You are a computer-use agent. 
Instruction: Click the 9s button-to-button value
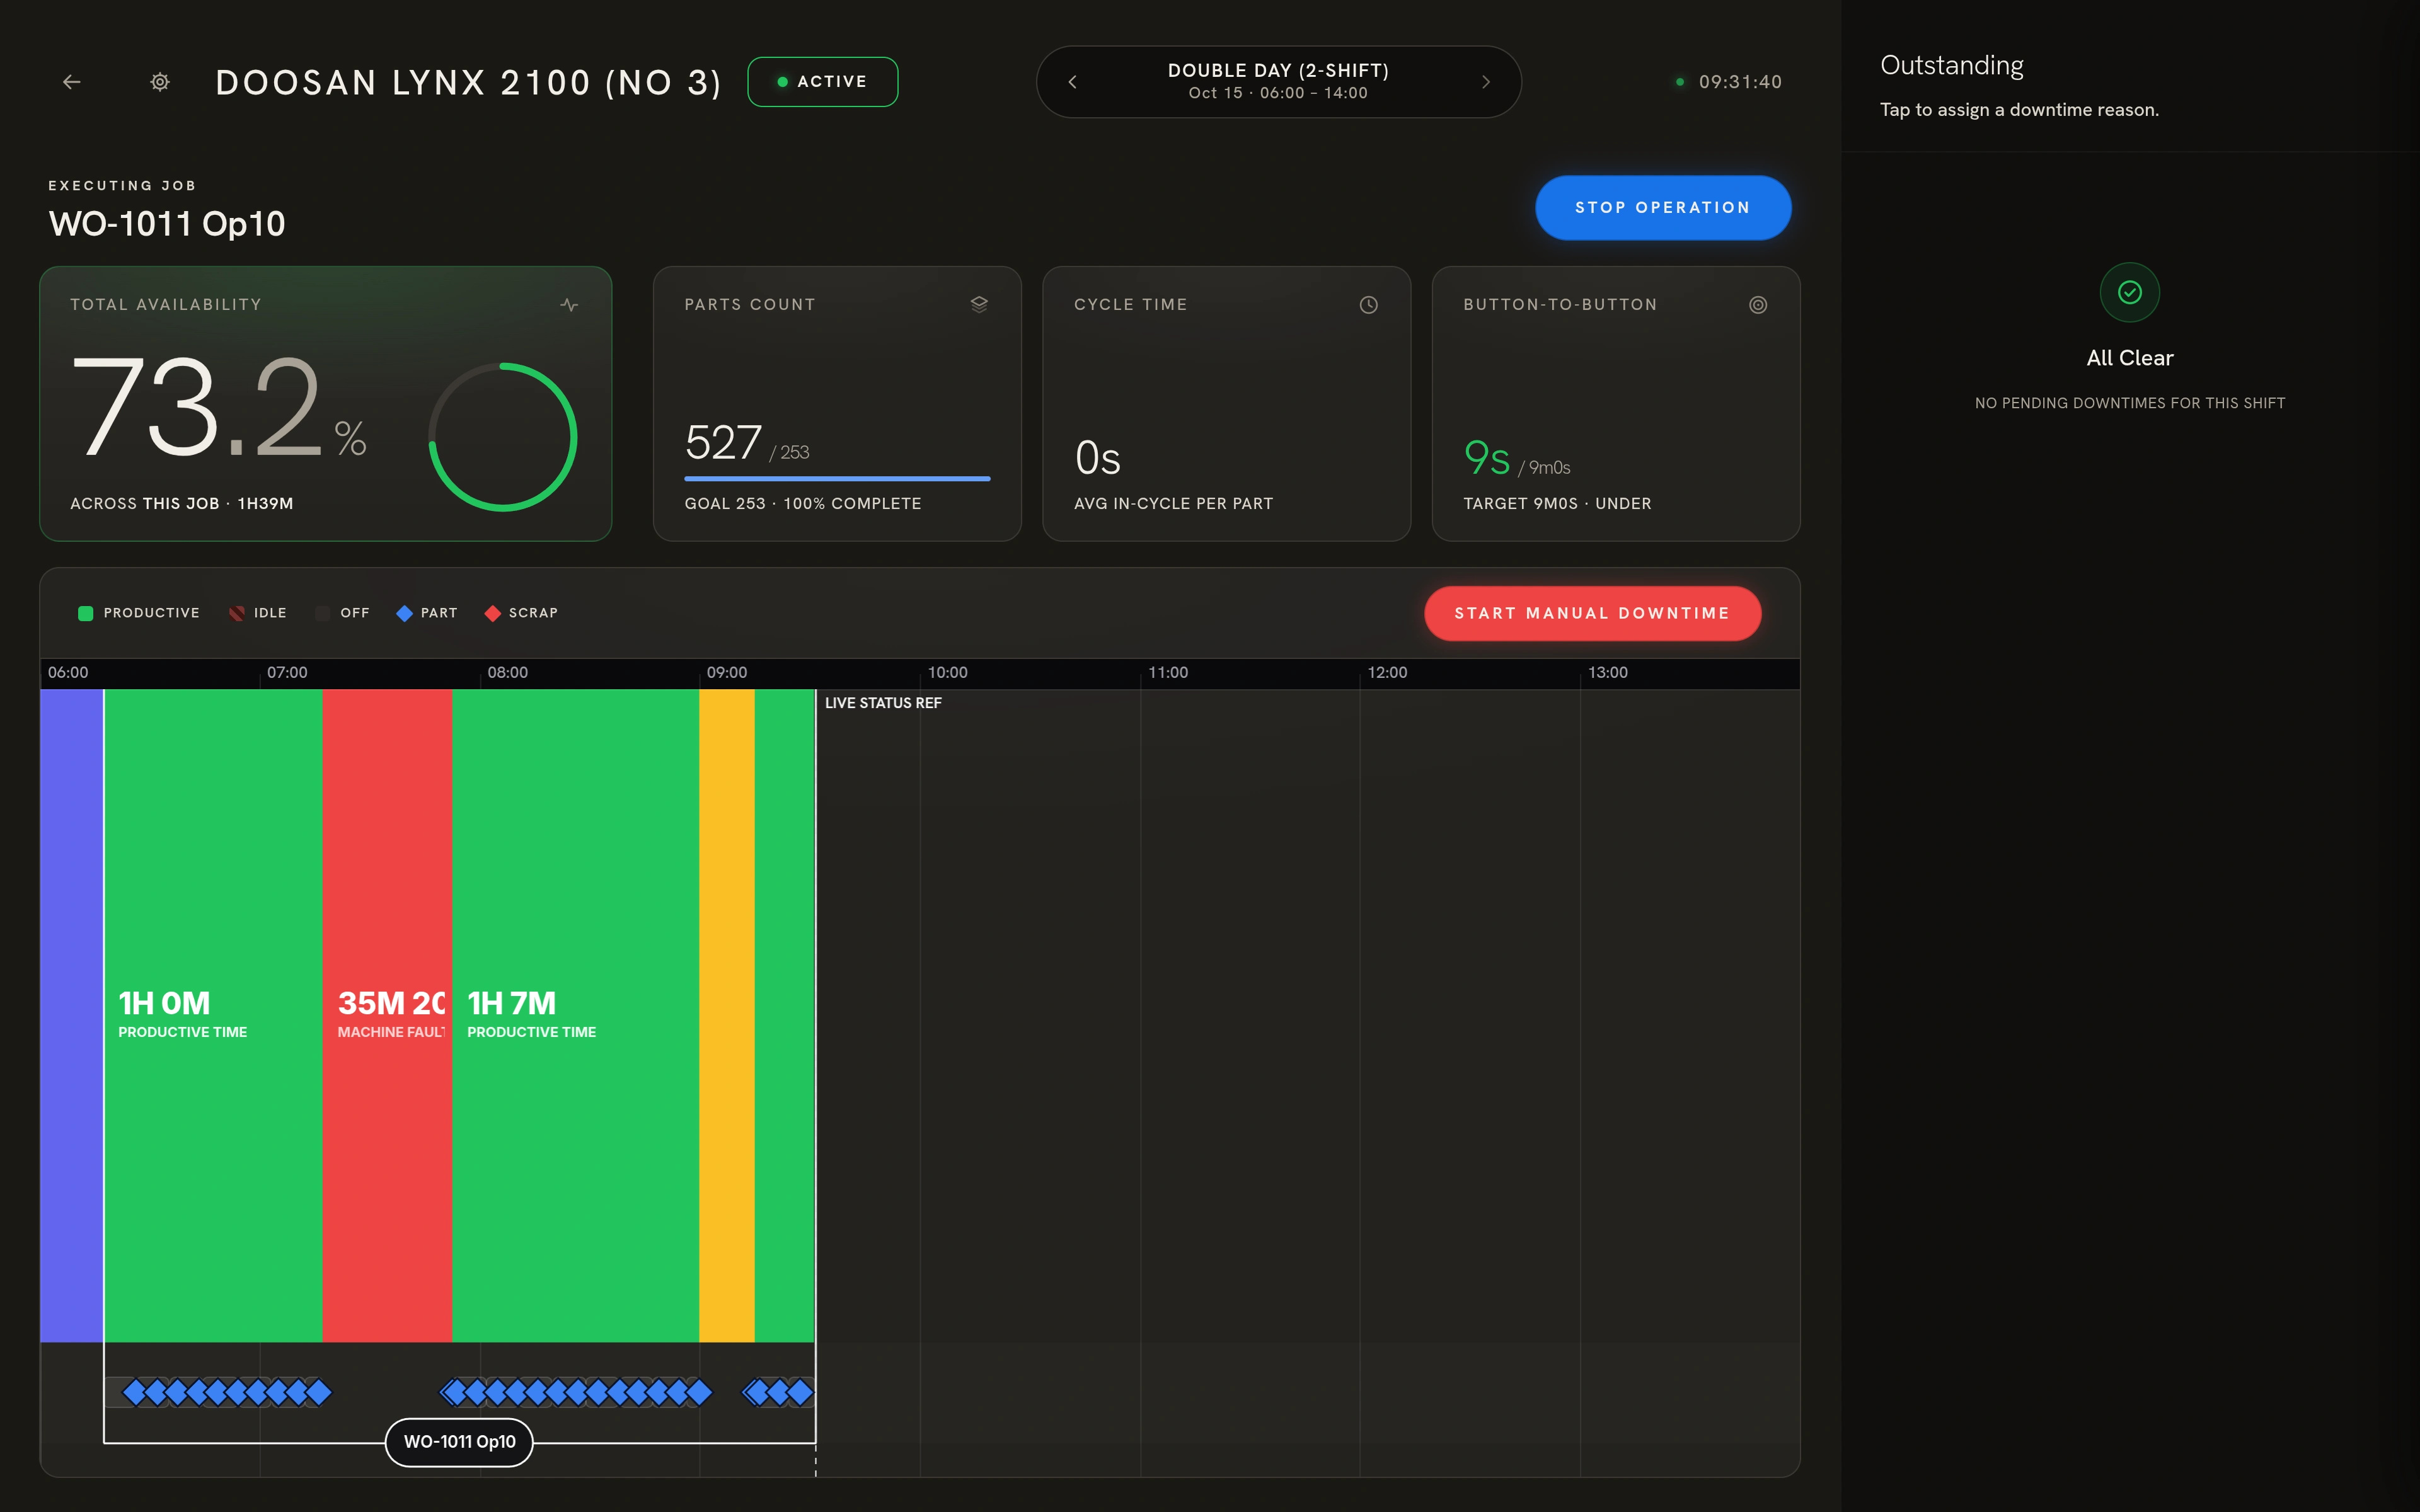1487,458
